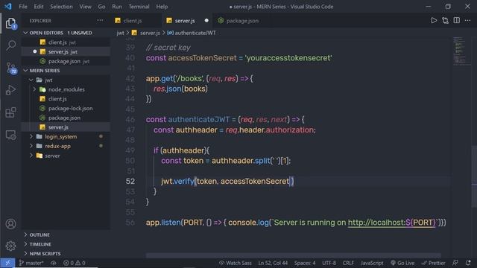Collapse the Open Editors section
This screenshot has width=477, height=268.
(x=25, y=33)
